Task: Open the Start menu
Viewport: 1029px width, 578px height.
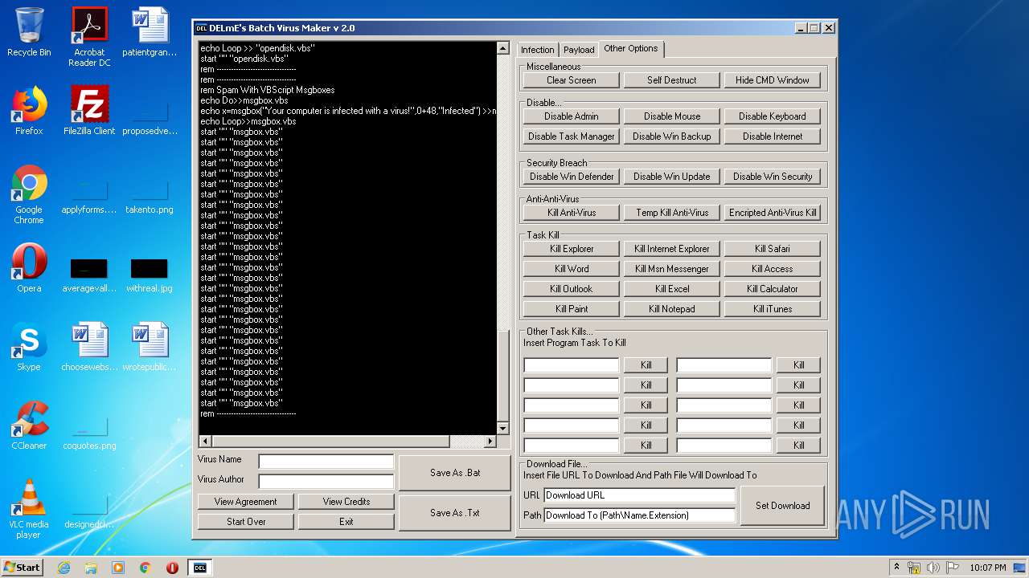Action: click(23, 567)
